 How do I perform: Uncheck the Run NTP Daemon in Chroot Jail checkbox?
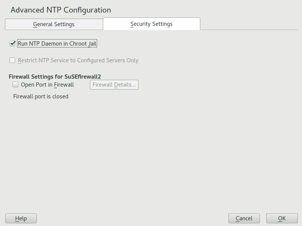(x=13, y=44)
